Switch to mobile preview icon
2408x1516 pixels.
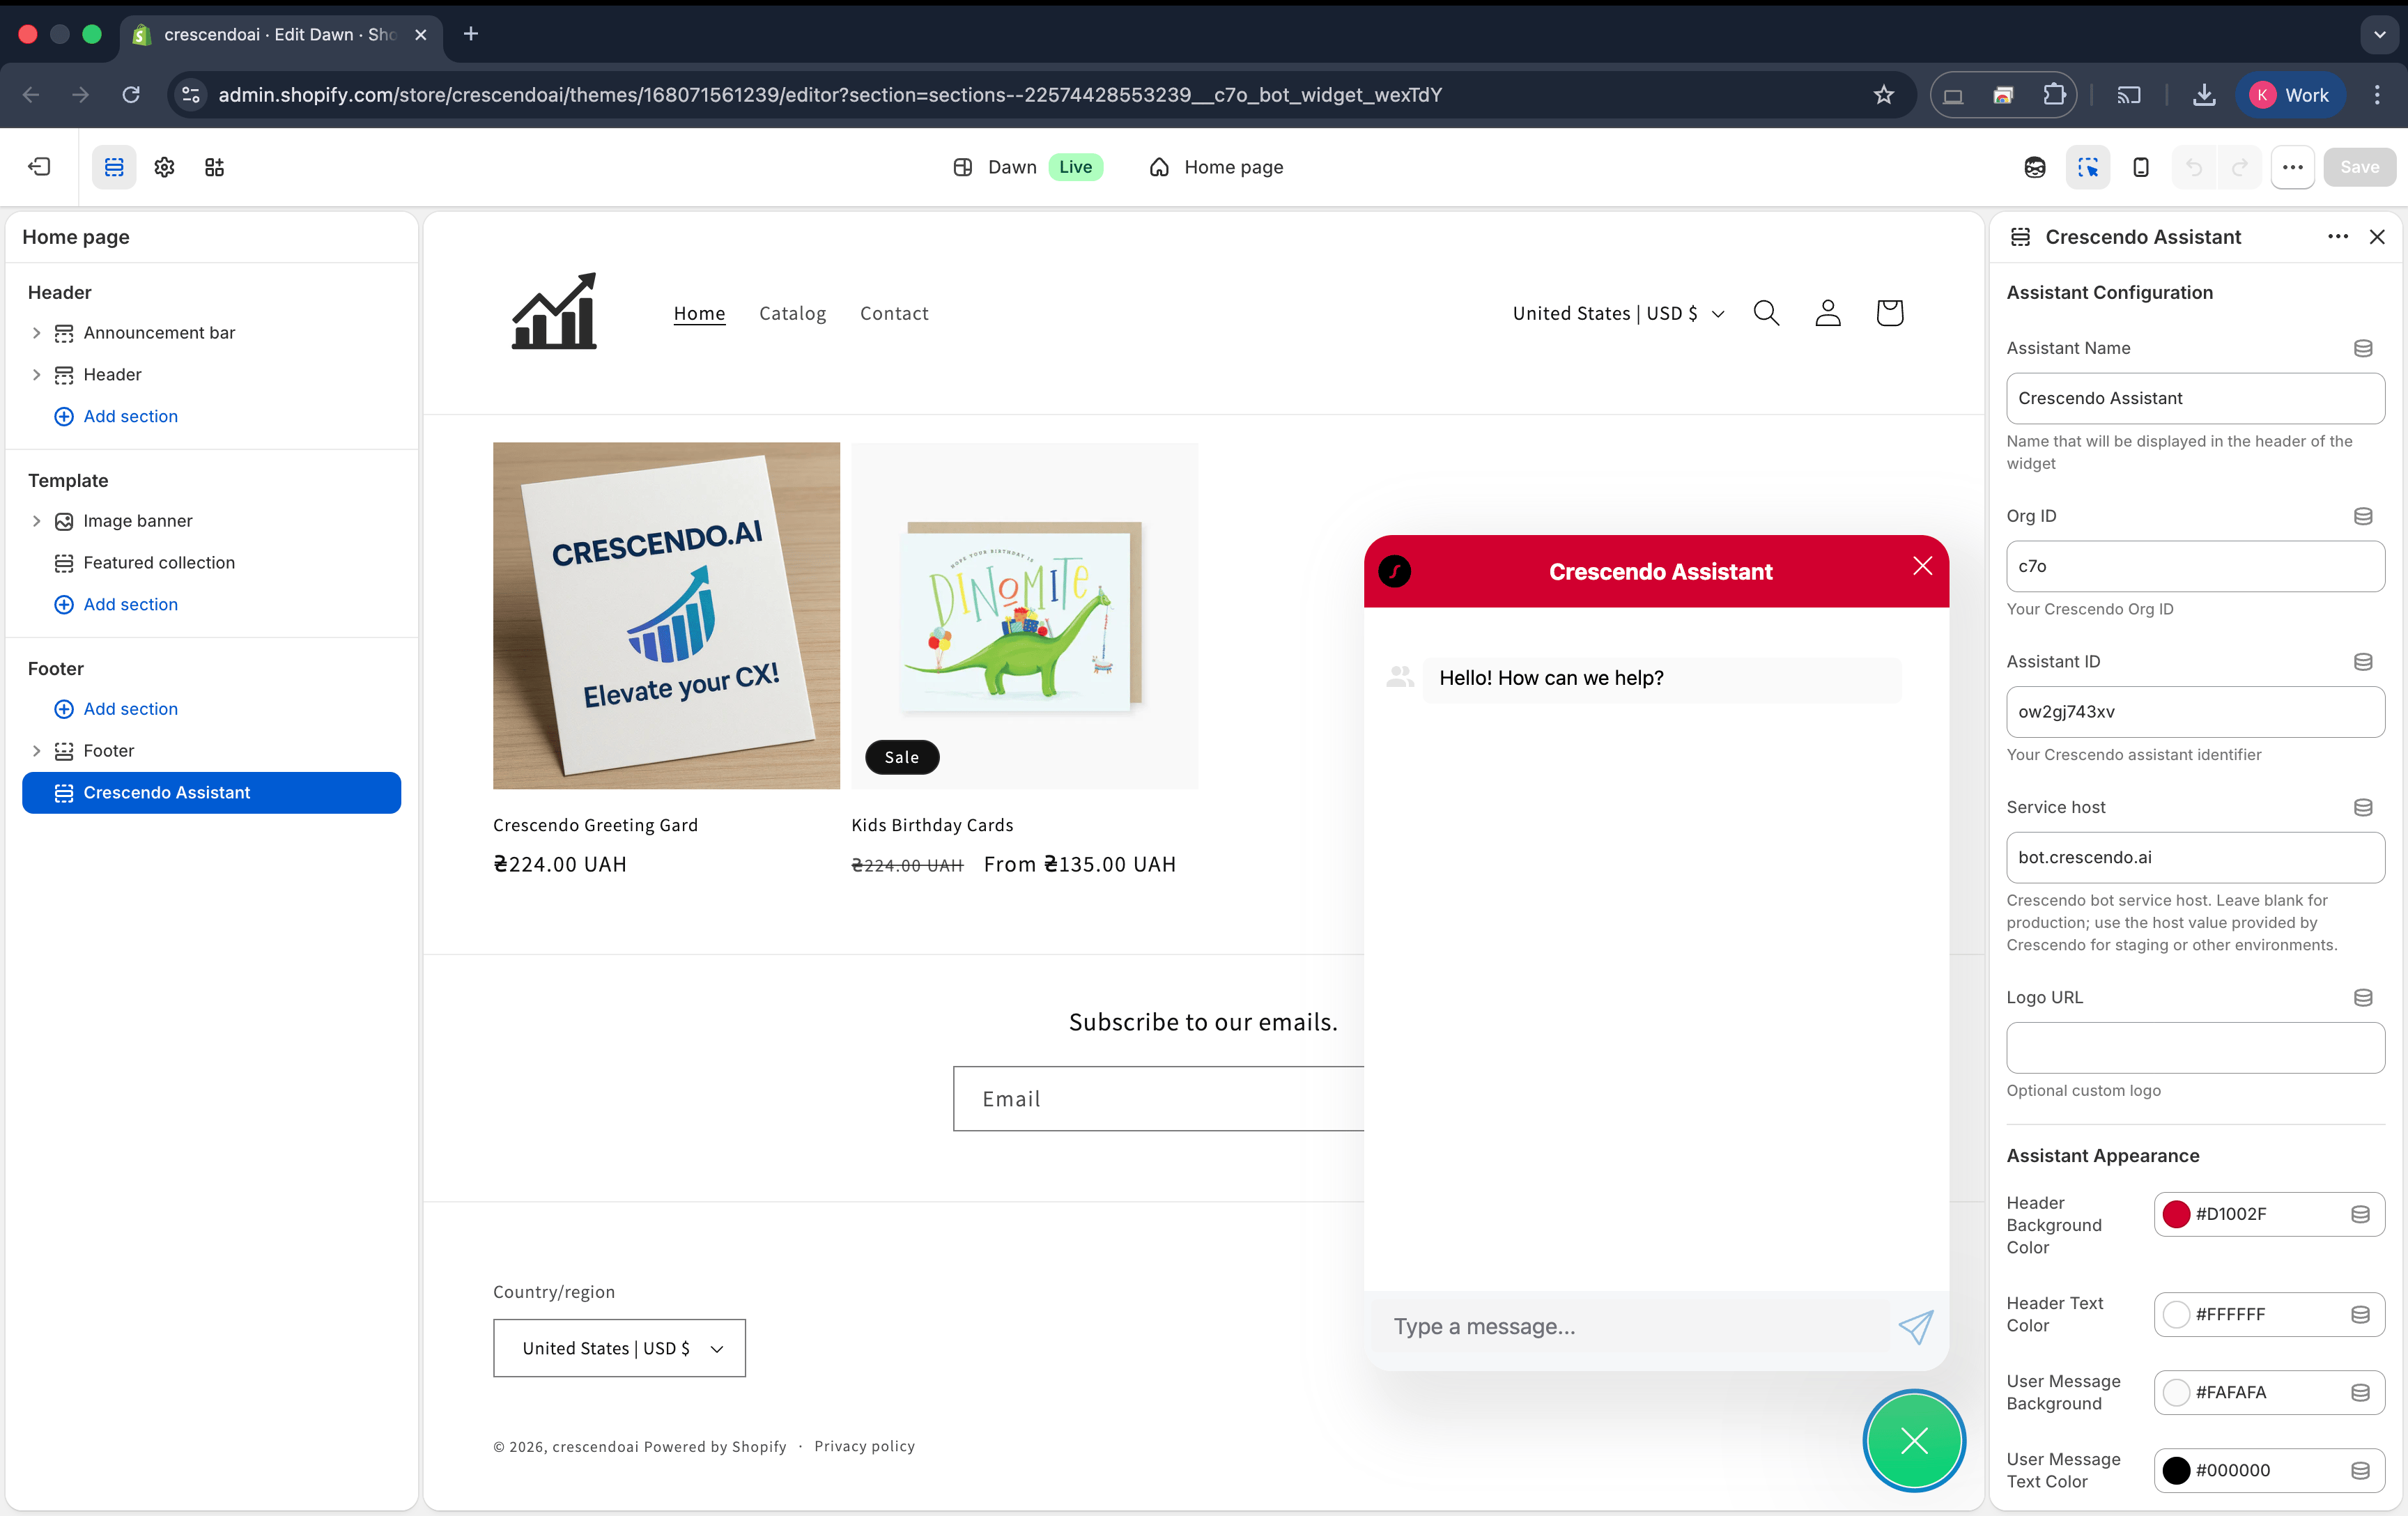tap(2141, 167)
